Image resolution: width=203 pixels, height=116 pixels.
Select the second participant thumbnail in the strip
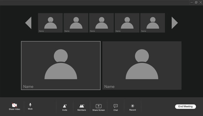(x=76, y=23)
